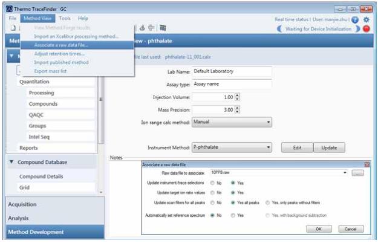This screenshot has height=243, width=378.
Task: Close the Associate a raw data file dialog
Action: (367, 164)
